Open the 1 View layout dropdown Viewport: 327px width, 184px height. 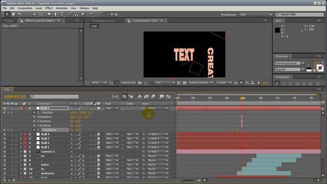point(224,83)
